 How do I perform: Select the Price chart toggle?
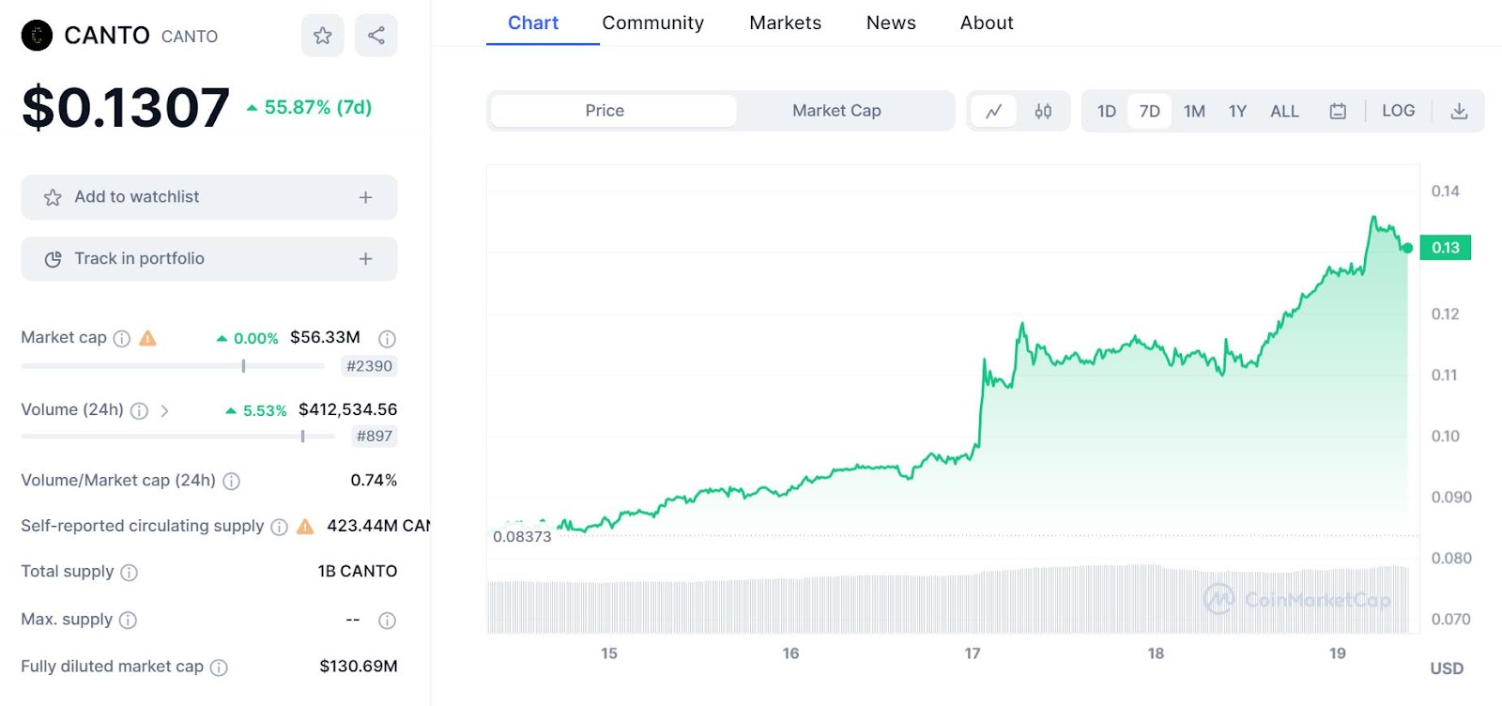tap(613, 111)
